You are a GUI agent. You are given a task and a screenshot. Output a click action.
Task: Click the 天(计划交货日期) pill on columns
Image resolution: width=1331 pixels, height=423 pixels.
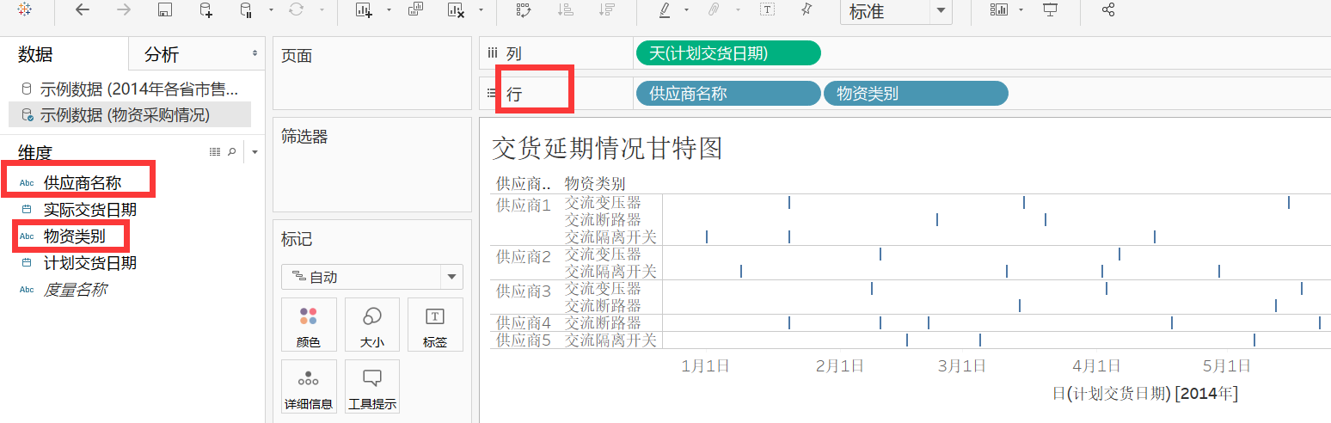(728, 53)
